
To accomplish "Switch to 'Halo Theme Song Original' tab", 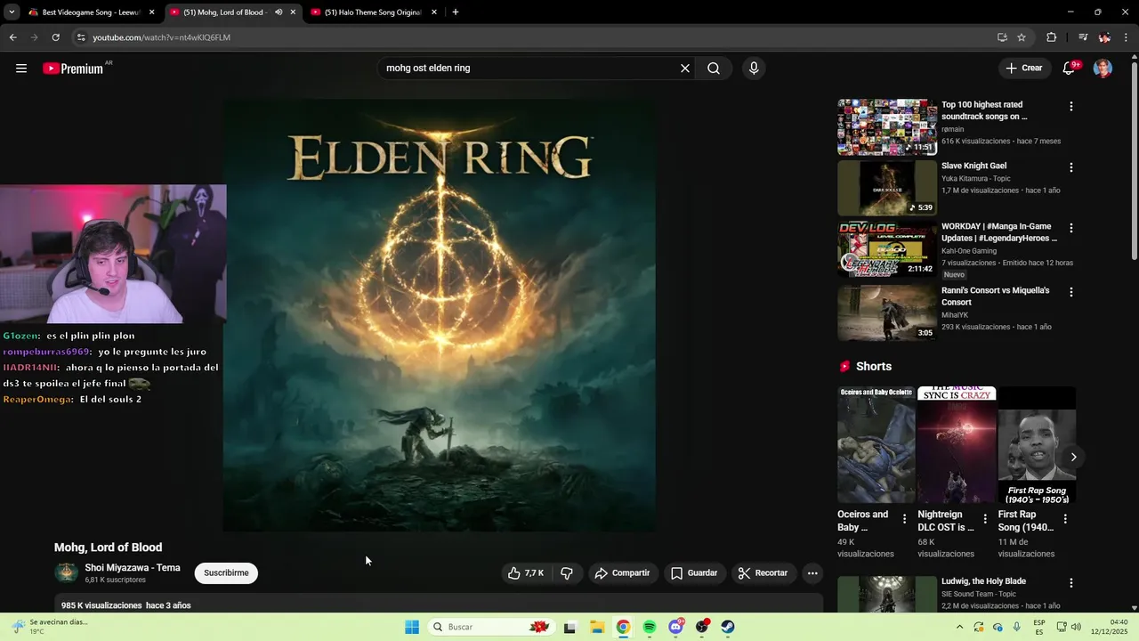I will point(373,12).
